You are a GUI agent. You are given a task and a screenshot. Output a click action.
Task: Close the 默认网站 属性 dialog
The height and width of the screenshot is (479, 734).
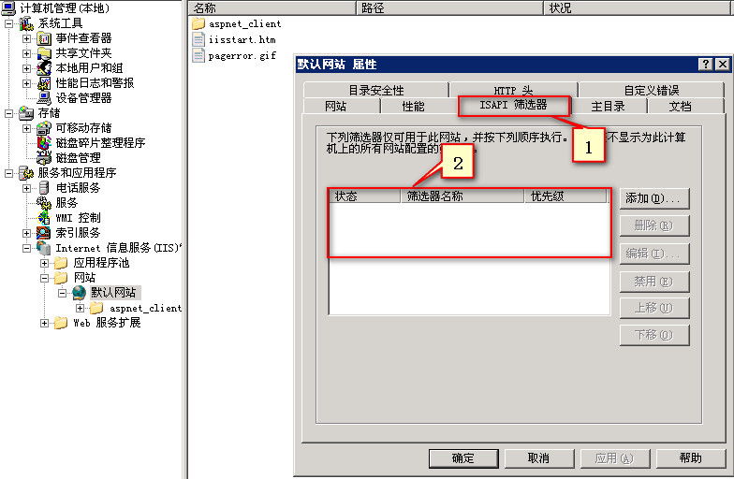click(x=723, y=64)
